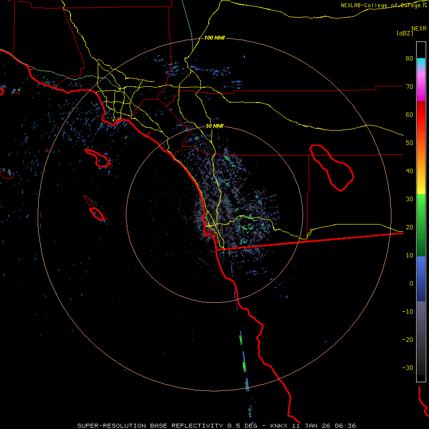Select the 60 value on the dBZ scale

pos(409,114)
